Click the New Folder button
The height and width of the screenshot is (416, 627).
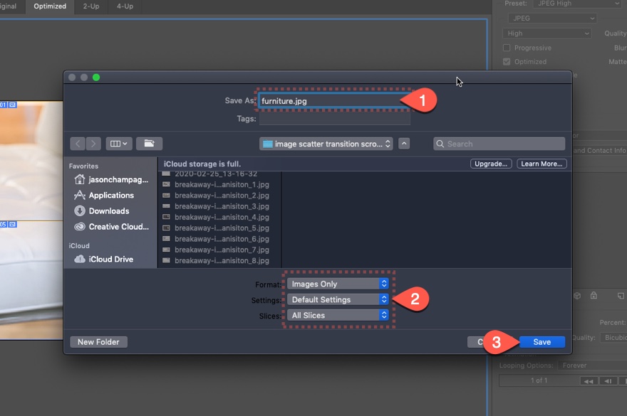point(98,342)
